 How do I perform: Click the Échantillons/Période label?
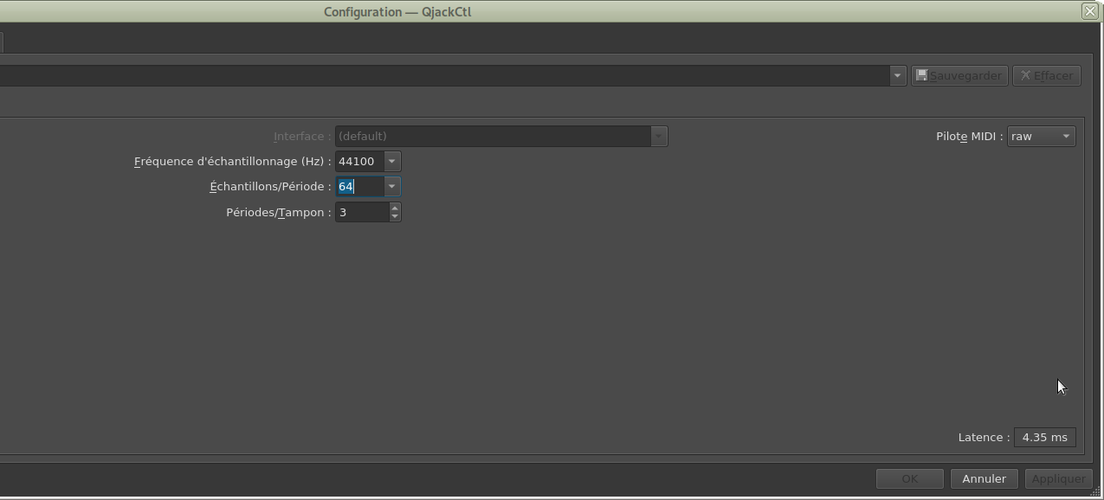tap(270, 186)
